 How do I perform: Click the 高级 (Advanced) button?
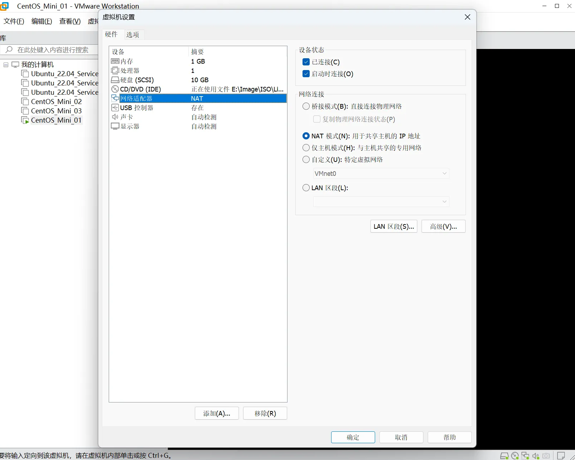click(443, 227)
